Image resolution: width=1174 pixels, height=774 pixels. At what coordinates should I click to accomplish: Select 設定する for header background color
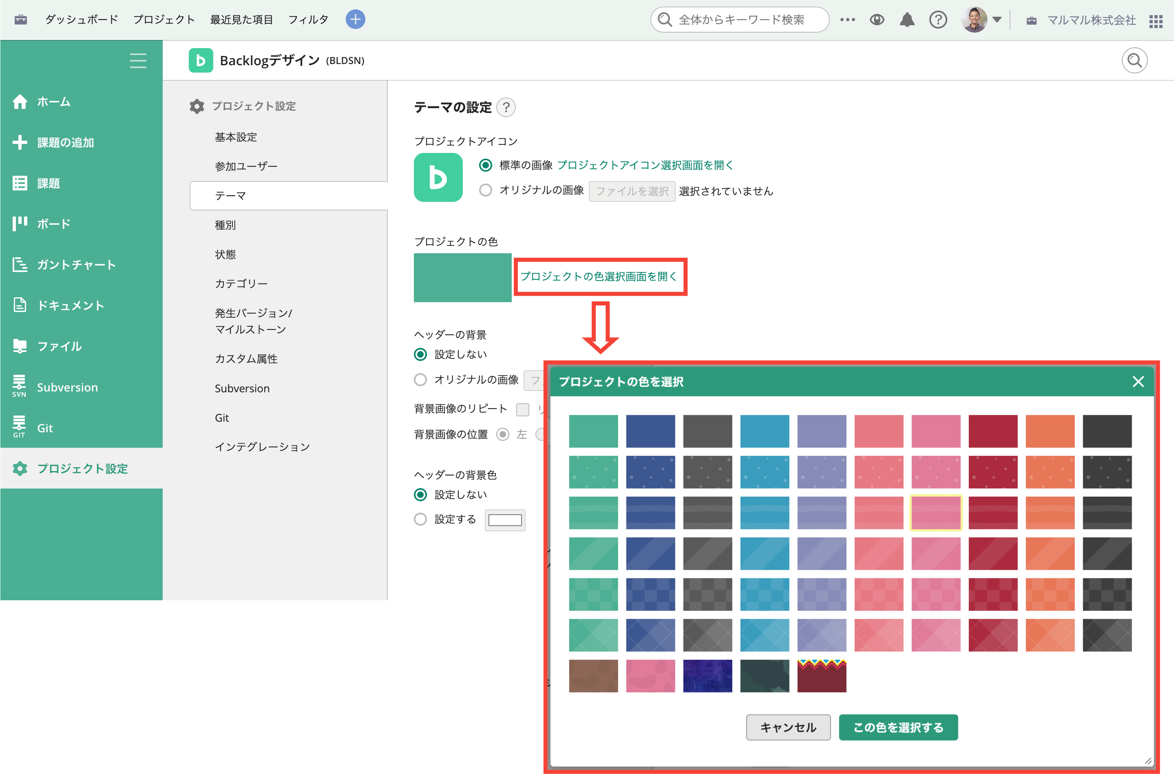420,519
